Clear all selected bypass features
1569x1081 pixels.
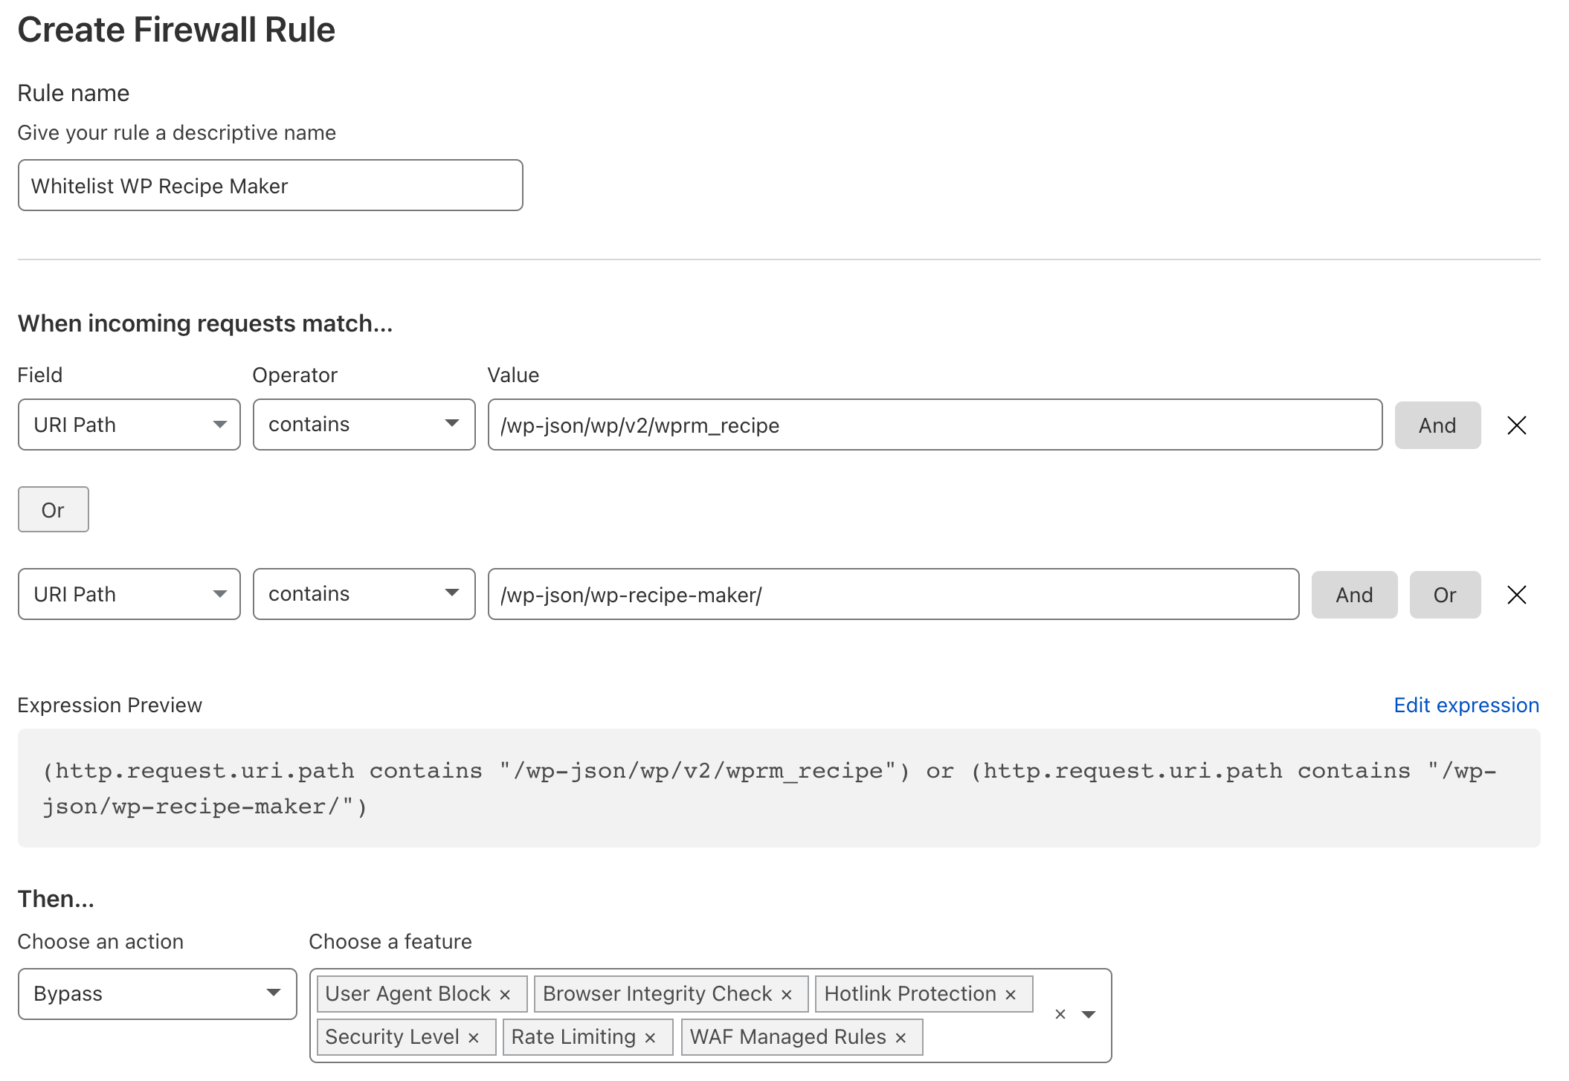[1060, 1015]
